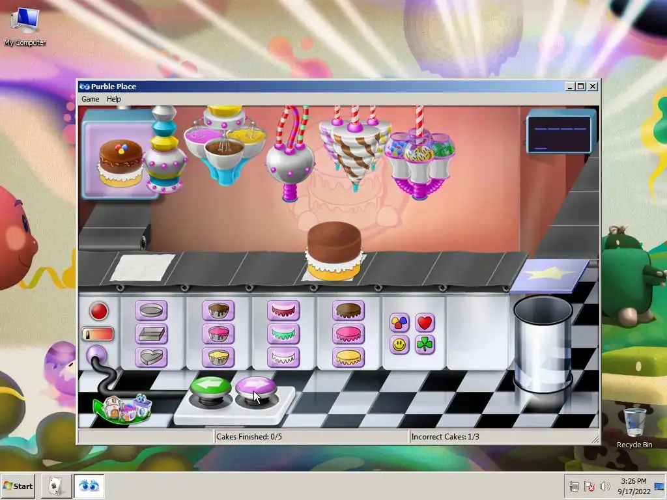
Task: Click Cakes Finished: 0/5 status text
Action: 249,437
